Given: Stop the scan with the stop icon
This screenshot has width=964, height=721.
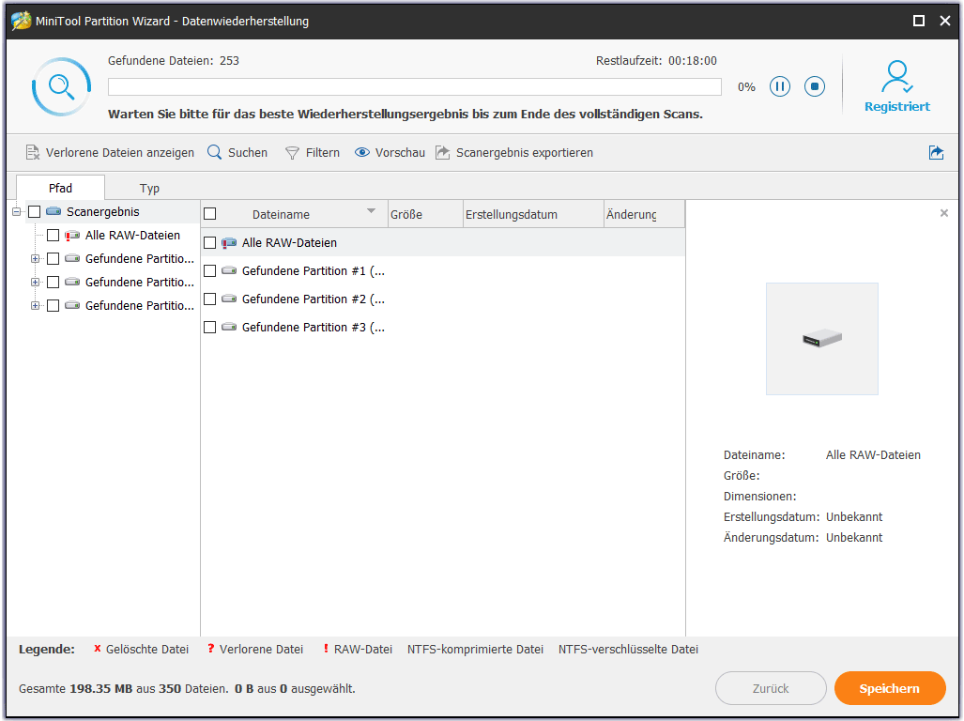Looking at the screenshot, I should click(x=815, y=86).
